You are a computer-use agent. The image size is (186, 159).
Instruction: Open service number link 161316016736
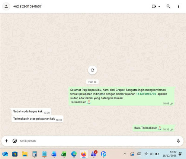146,94
